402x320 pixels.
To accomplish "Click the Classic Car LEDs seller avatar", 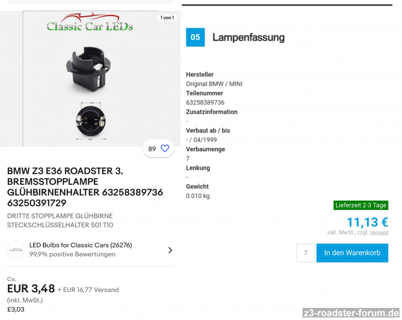I will 16,250.
